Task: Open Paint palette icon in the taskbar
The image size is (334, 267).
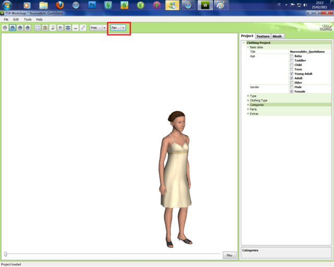Action: coord(221,5)
